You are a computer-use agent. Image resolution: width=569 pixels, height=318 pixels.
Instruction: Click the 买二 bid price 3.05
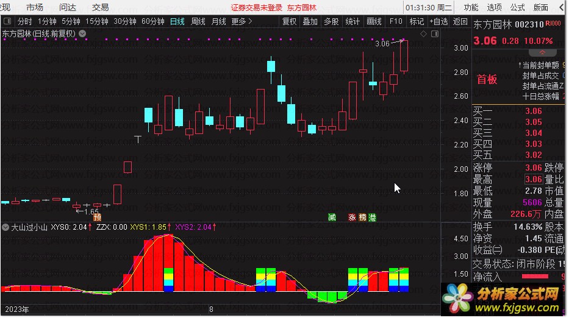534,122
